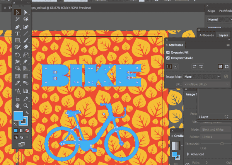Image resolution: width=232 pixels, height=165 pixels.
Task: Select the Symbol Sprayer tool
Action: [x=17, y=91]
